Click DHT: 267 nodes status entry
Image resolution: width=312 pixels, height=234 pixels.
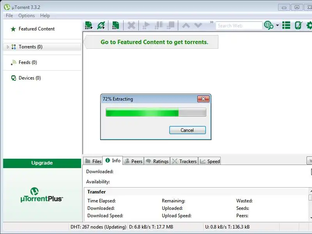(98, 227)
